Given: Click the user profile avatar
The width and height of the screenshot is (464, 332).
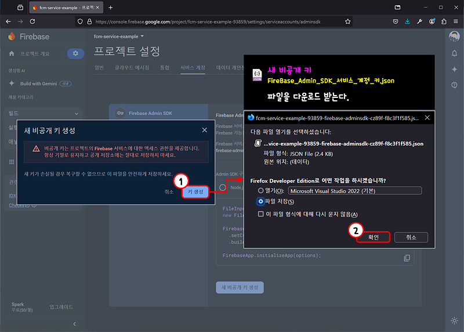Looking at the screenshot, I should point(454,37).
